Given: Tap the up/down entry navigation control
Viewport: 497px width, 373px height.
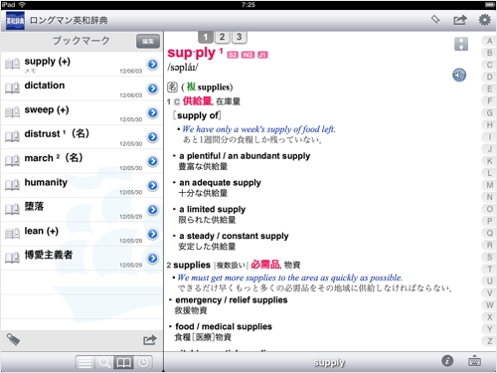Looking at the screenshot, I should coord(461,44).
